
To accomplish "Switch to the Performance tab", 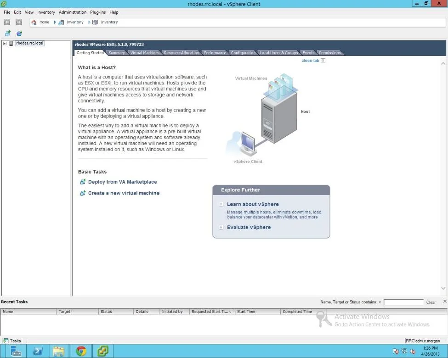I will (x=215, y=53).
